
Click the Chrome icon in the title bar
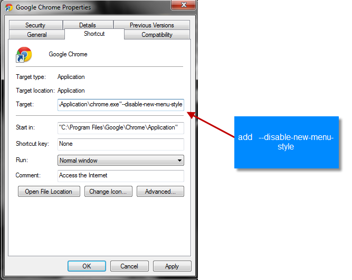9,7
